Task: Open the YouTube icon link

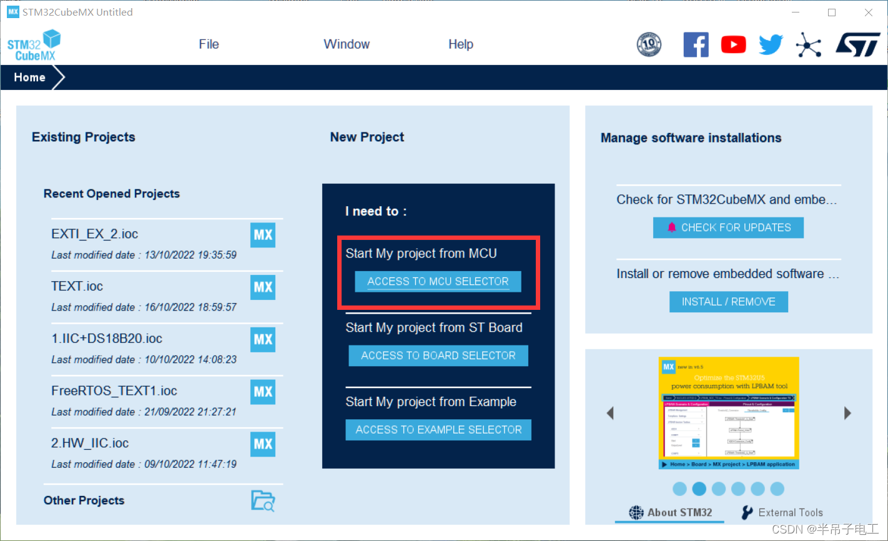Action: (734, 45)
